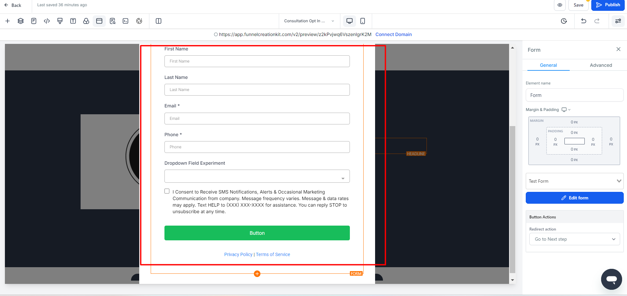Switch to mobile device view
Image resolution: width=627 pixels, height=296 pixels.
coord(363,21)
